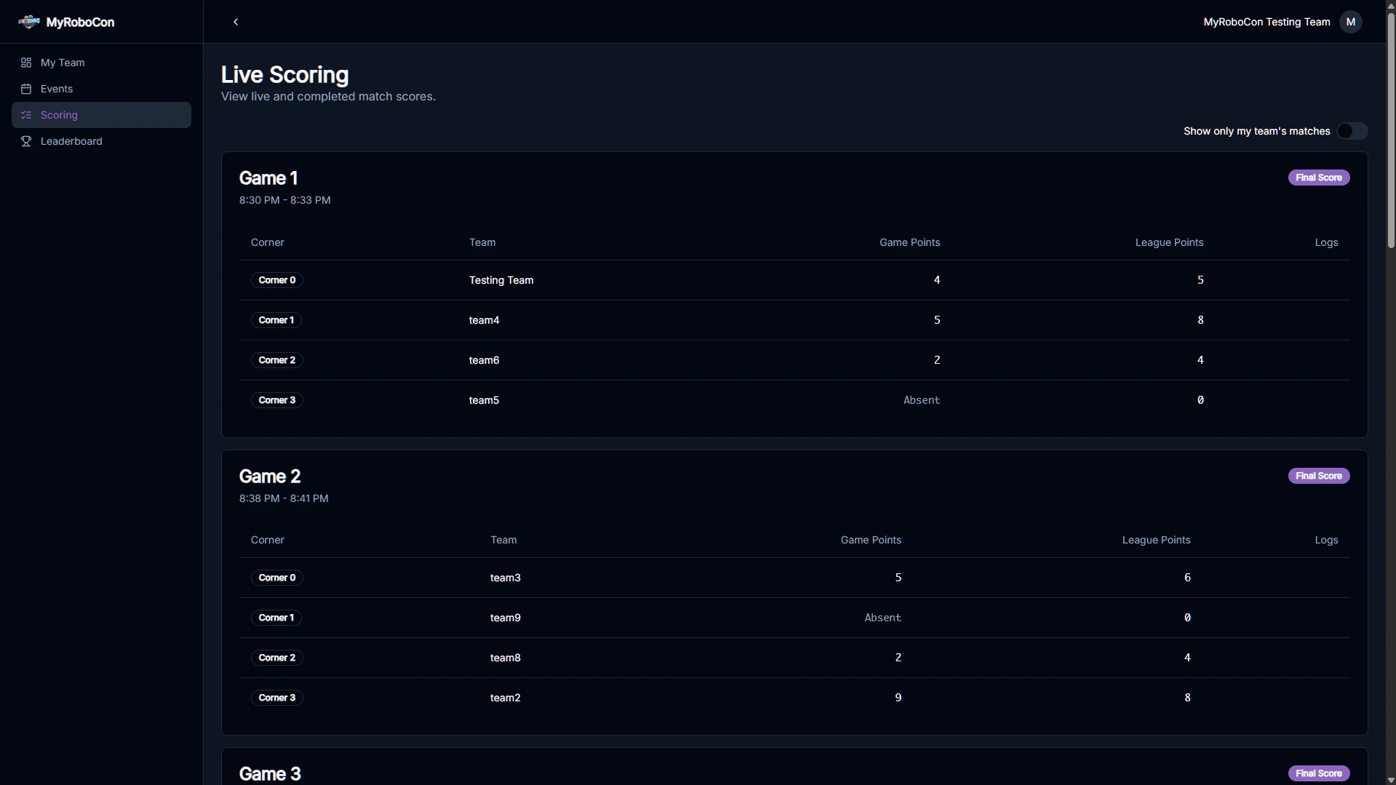Click the Scoring list icon

(26, 115)
